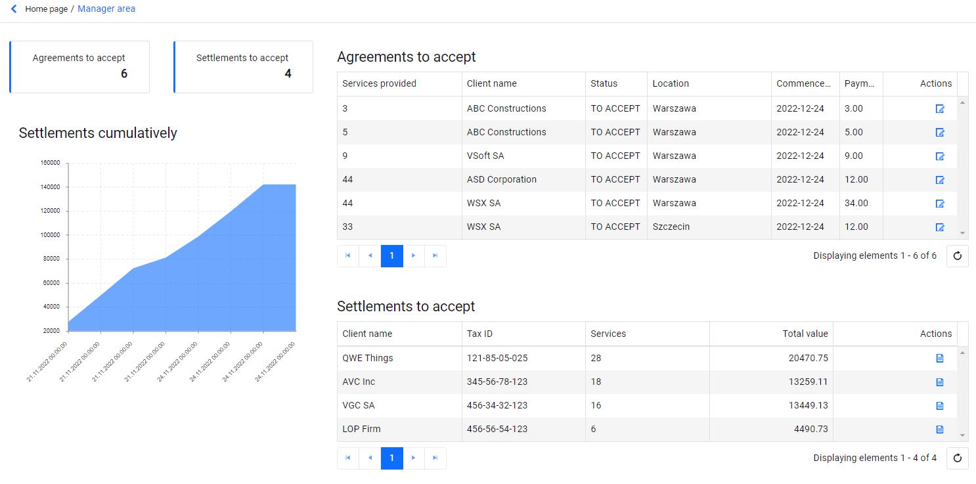Open edit action for VSoft SA agreement
Image resolution: width=976 pixels, height=484 pixels.
point(939,156)
